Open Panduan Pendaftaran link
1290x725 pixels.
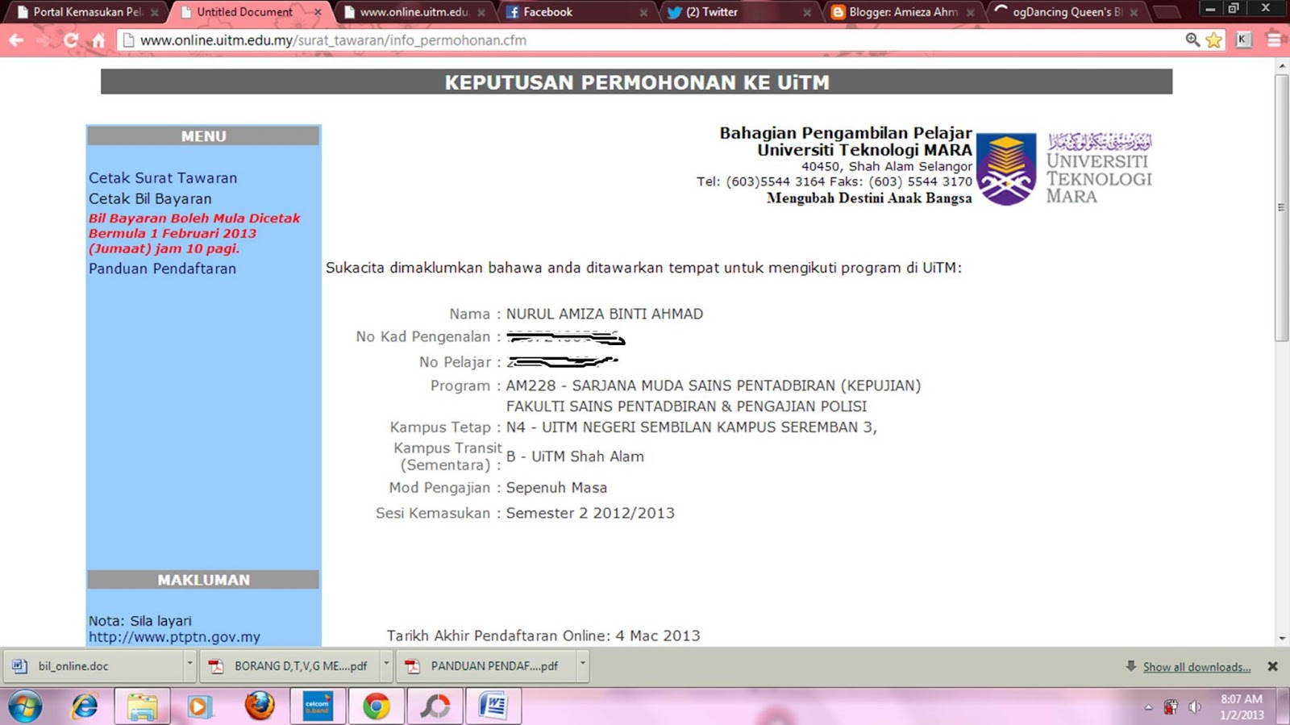(162, 269)
